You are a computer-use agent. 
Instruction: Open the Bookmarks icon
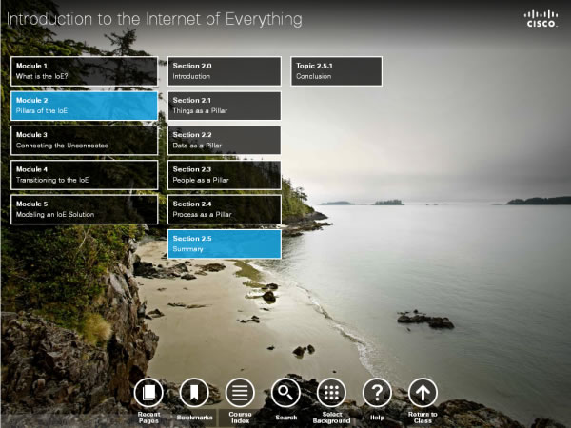click(x=194, y=392)
